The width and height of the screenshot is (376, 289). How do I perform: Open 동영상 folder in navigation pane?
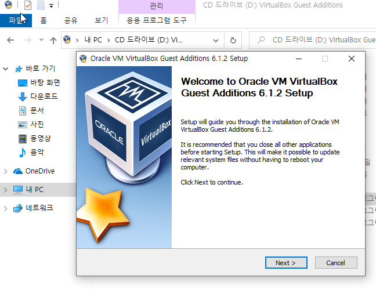(x=41, y=138)
